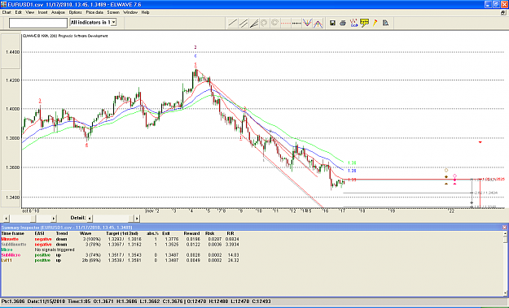509x308 pixels.
Task: Open the Edit menu
Action: [x=18, y=12]
